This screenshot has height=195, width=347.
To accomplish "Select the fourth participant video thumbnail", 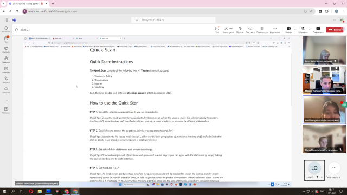I will [324, 139].
